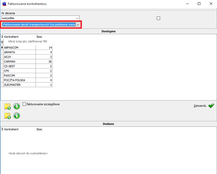Click the Ilosc cell in the PASCOM row
217x174 pixels.
[x=44, y=75]
